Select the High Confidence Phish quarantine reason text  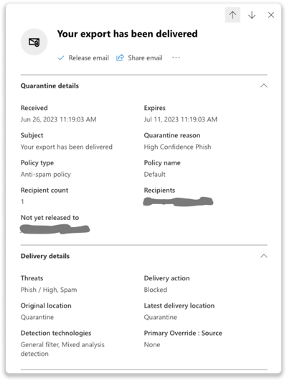tap(178, 147)
